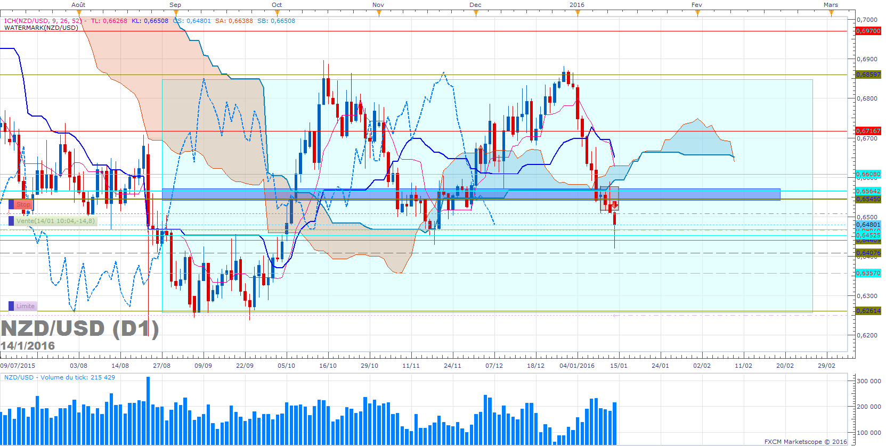This screenshot has width=886, height=446.
Task: Click the Oct month marker triangle
Action: pos(277,12)
